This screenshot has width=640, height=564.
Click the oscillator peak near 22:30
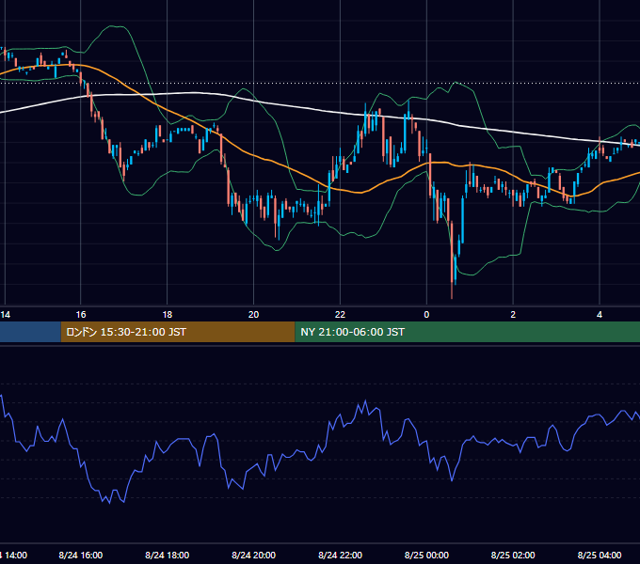[x=365, y=401]
